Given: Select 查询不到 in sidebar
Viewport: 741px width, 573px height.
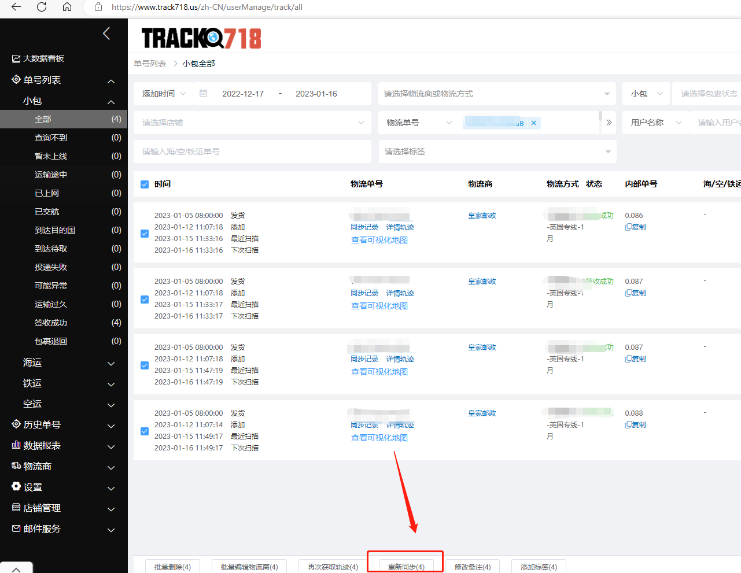Looking at the screenshot, I should [x=64, y=138].
